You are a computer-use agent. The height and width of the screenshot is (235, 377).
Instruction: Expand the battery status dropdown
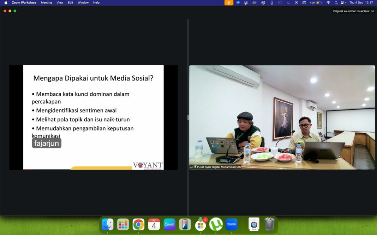tap(316, 2)
